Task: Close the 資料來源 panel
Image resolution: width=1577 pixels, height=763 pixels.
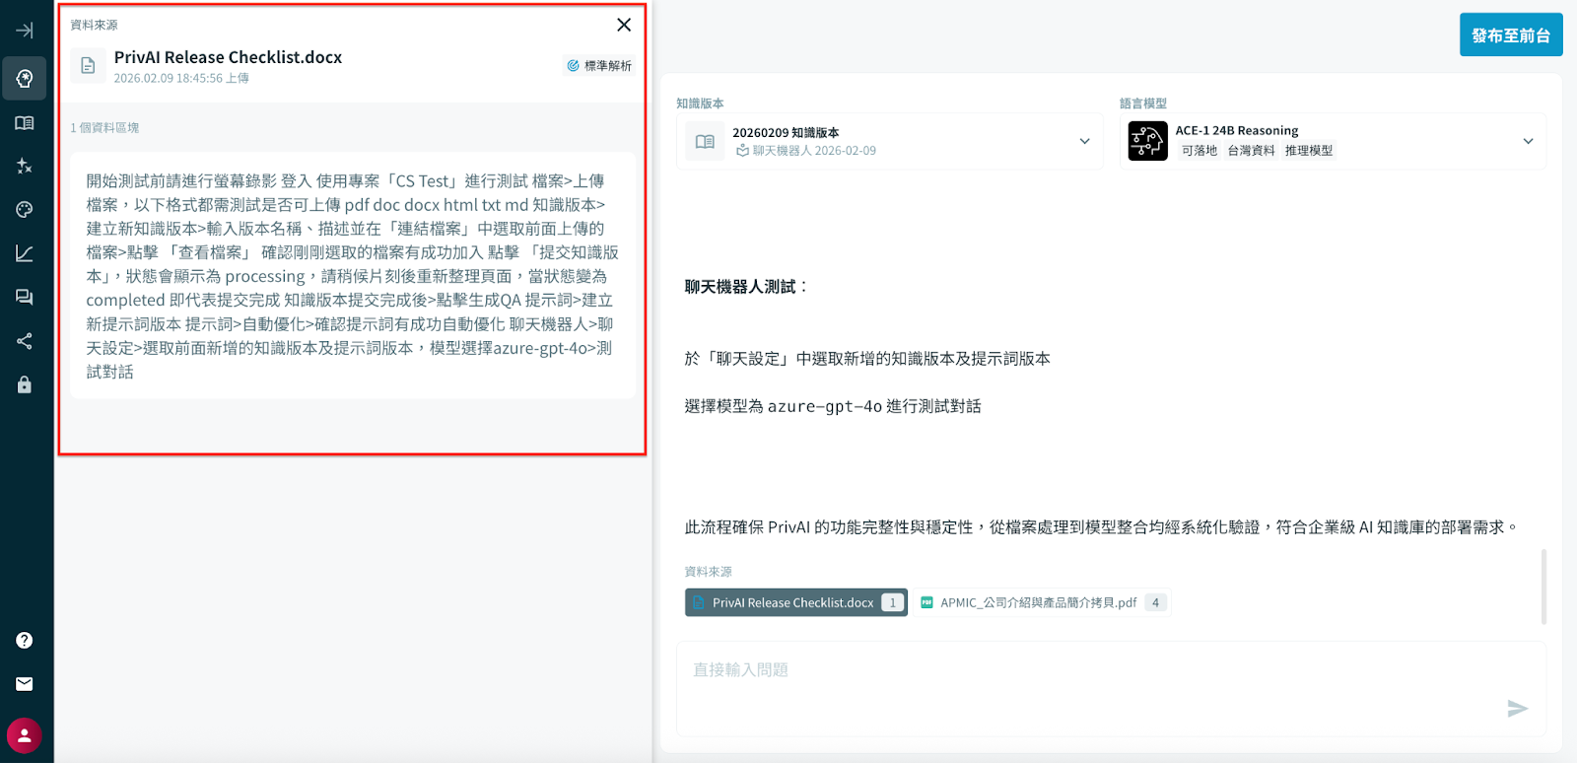Action: tap(624, 25)
